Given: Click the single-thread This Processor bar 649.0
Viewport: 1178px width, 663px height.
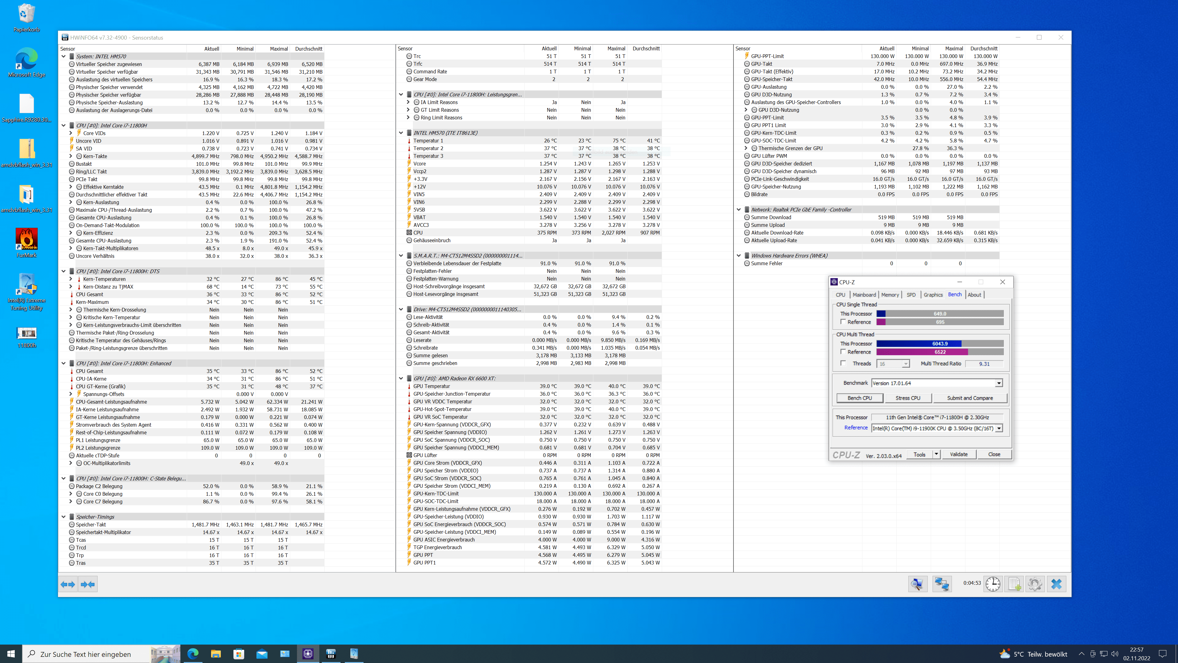Looking at the screenshot, I should (940, 314).
